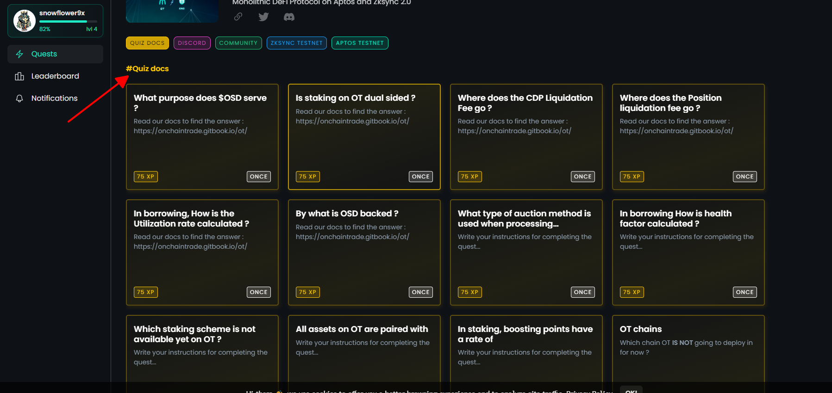Click ONCE badge on '$OSD serve' card

pos(259,177)
